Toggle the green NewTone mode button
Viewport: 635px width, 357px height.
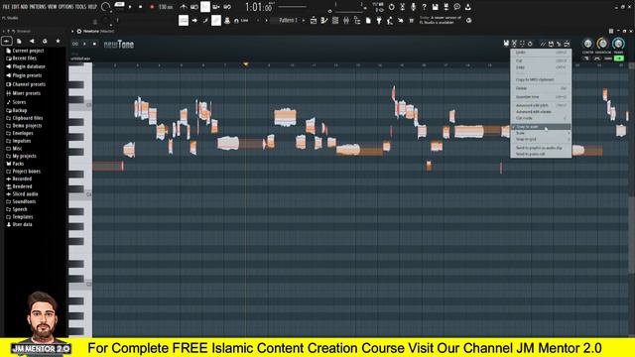coord(619,59)
